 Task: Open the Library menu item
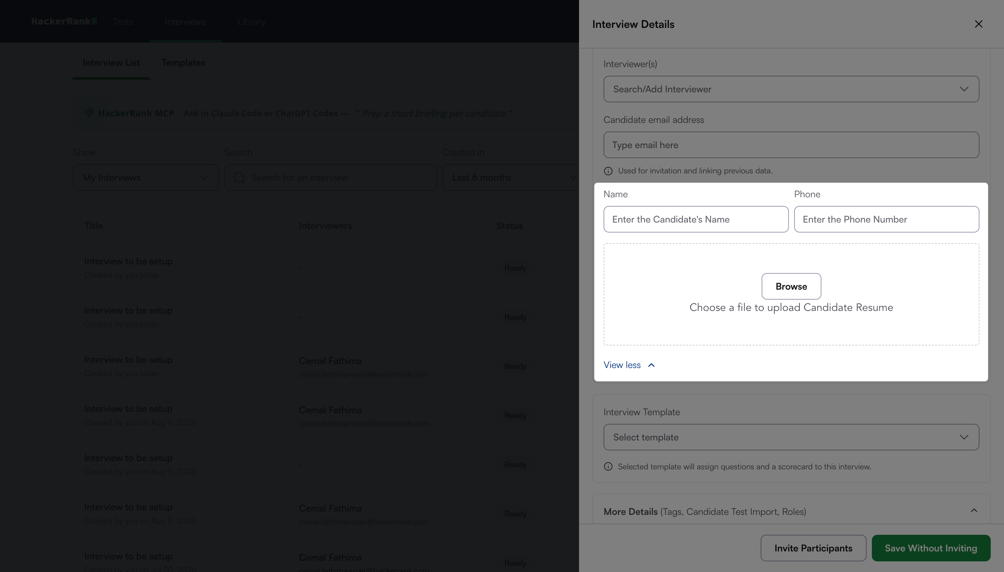coord(251,22)
